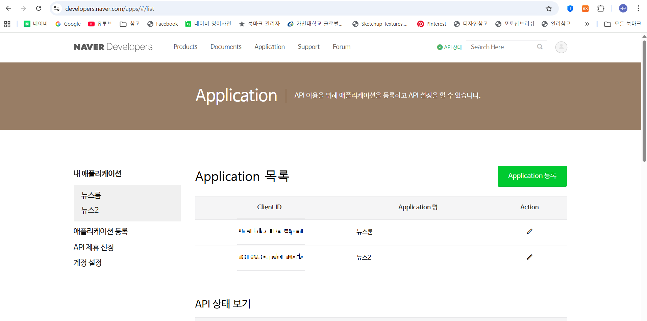This screenshot has width=647, height=321.
Task: Open the Products menu
Action: (185, 47)
